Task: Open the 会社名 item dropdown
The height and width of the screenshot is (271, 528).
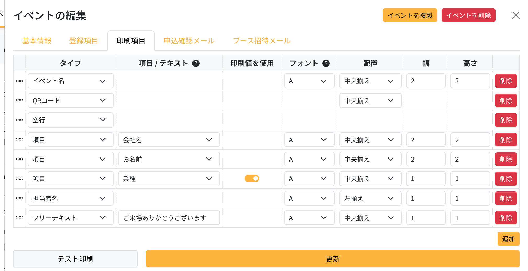Action: coord(169,140)
